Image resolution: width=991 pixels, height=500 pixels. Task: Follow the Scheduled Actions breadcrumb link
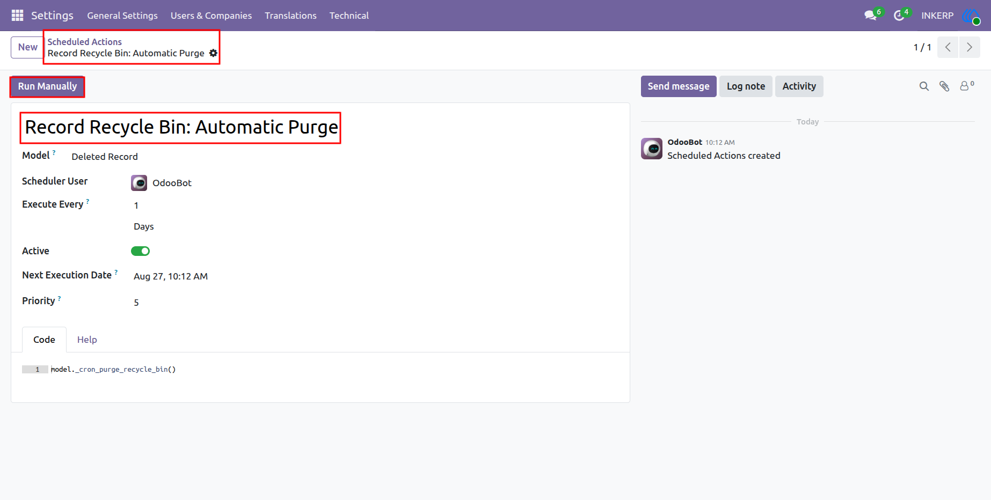pos(84,42)
